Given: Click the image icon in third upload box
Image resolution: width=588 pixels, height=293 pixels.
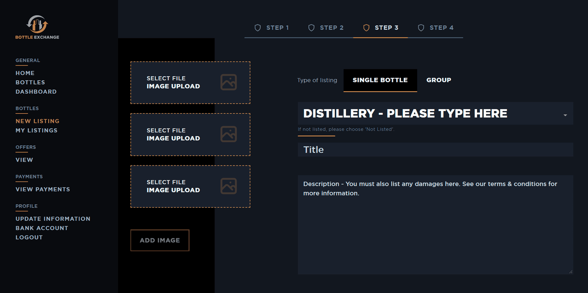Looking at the screenshot, I should (228, 186).
